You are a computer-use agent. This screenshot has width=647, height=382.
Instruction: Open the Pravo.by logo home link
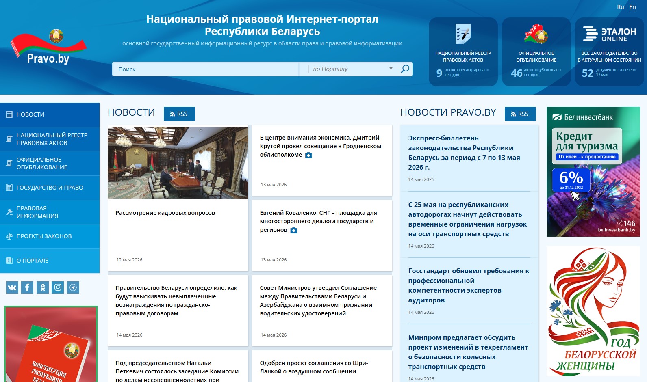point(48,47)
